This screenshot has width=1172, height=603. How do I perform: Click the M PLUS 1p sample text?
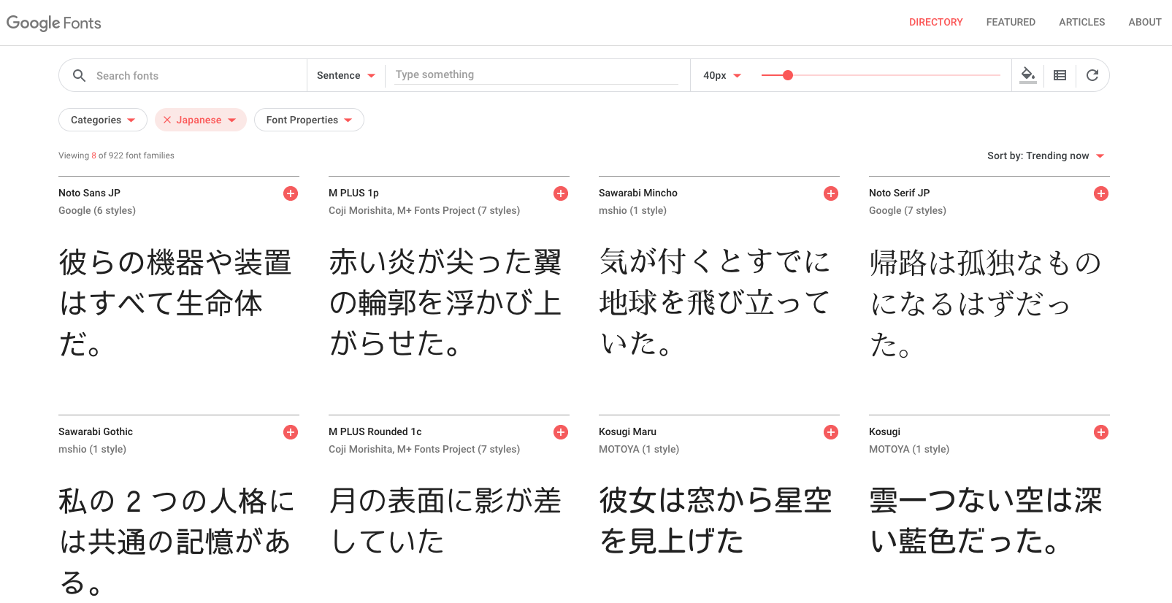tap(445, 301)
